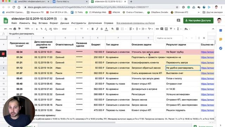Select the cell 'Не удобно разговаривать'
The width and height of the screenshot is (225, 127).
(x=183, y=68)
